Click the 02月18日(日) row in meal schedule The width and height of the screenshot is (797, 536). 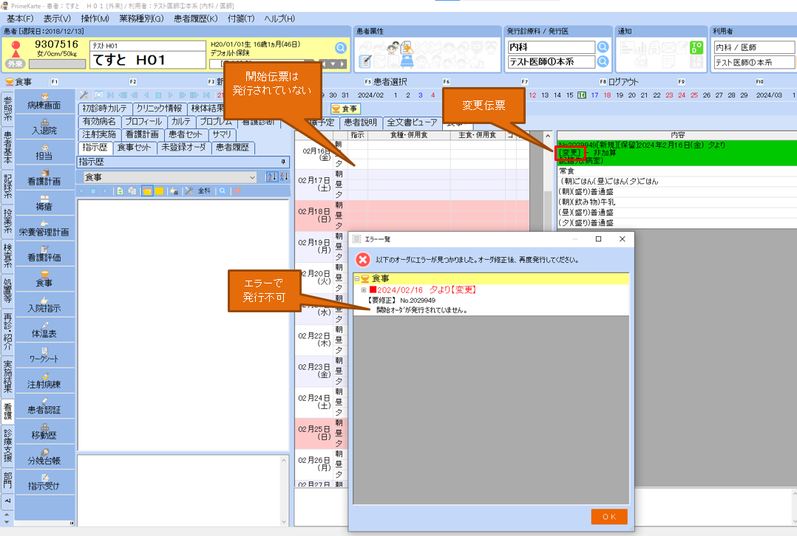(x=413, y=216)
